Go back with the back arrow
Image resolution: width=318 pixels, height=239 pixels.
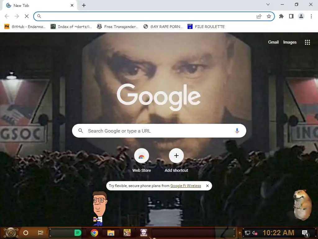pyautogui.click(x=7, y=16)
